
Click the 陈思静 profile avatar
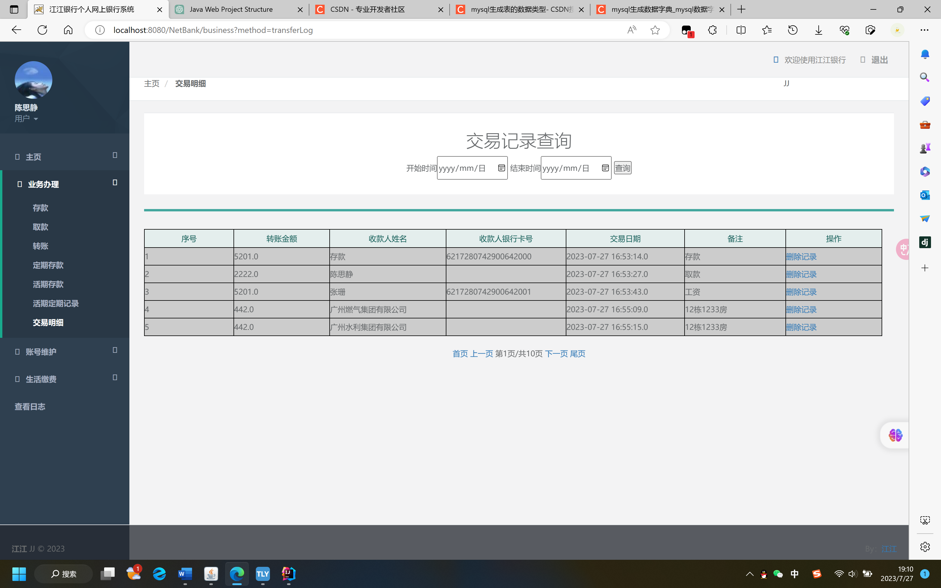pos(34,80)
